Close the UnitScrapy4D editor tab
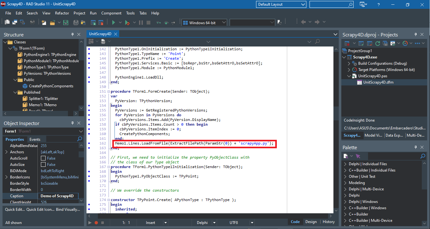Screen dimensions: 430x229 tap(115, 34)
